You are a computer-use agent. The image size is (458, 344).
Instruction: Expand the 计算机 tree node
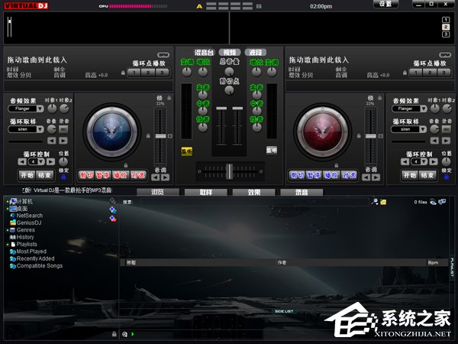click(x=8, y=202)
